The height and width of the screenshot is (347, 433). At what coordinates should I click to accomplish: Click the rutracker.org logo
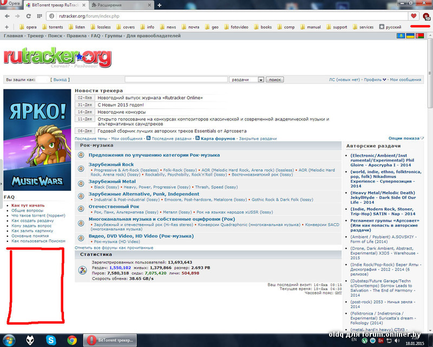[57, 58]
